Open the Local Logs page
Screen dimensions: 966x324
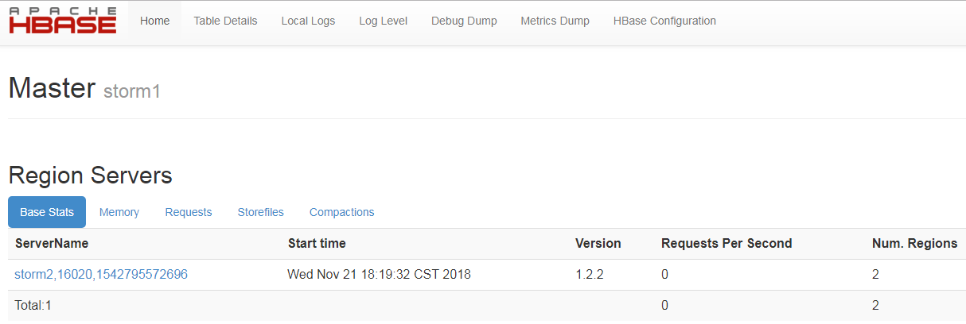(308, 21)
